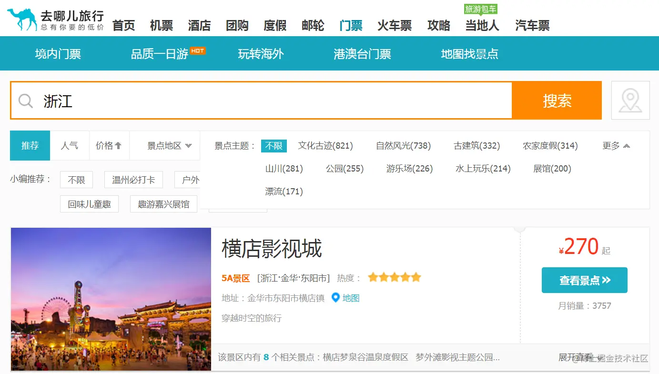The height and width of the screenshot is (374, 659).
Task: Switch to 境内门票 tab
Action: point(58,54)
